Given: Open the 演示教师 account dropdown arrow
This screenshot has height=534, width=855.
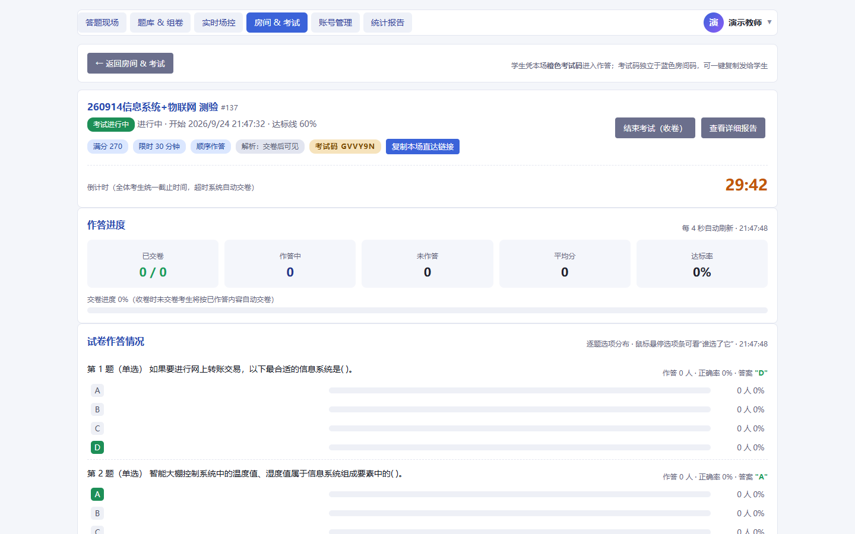Looking at the screenshot, I should (x=769, y=23).
